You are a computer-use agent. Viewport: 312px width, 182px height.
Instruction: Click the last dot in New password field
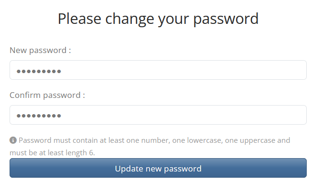[x=59, y=71]
